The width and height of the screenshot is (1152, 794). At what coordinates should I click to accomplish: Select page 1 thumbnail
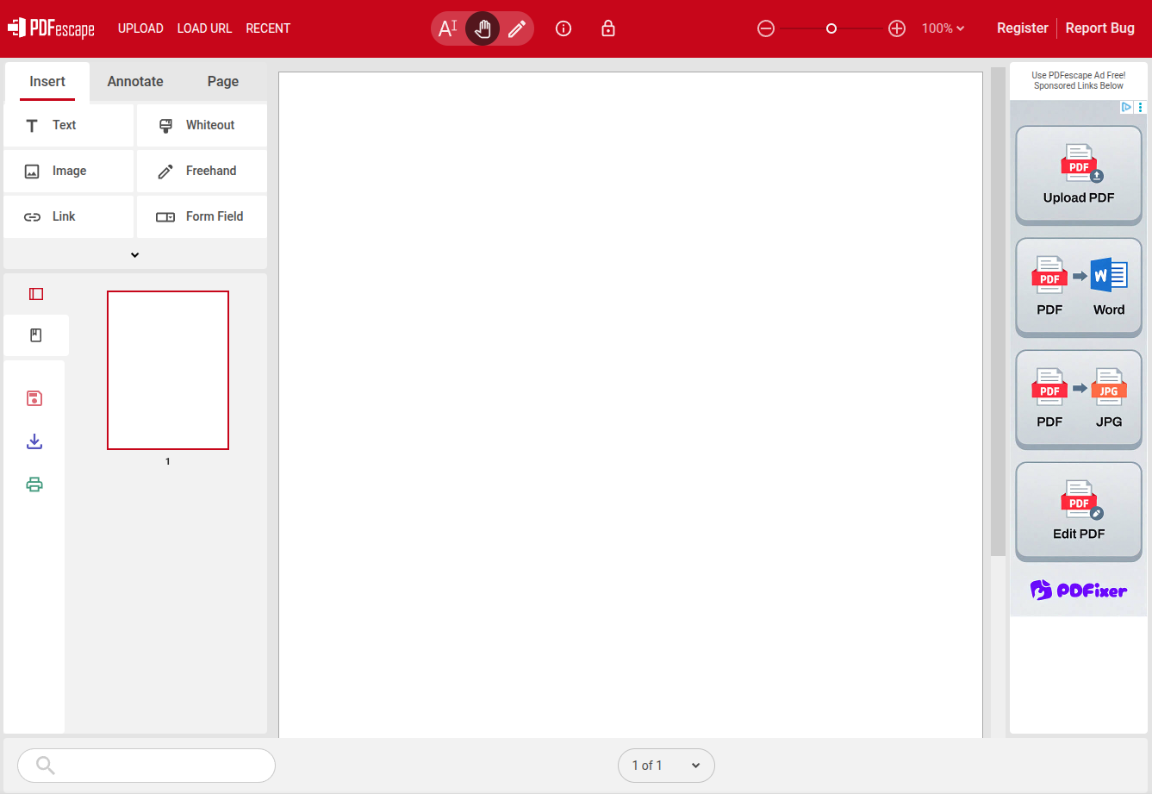point(168,370)
